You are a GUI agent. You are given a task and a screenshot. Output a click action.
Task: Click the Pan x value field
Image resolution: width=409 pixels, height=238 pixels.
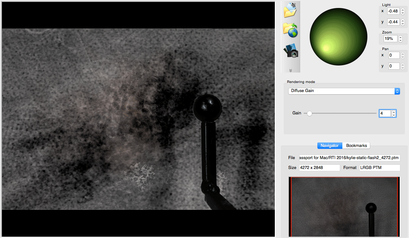[394, 55]
